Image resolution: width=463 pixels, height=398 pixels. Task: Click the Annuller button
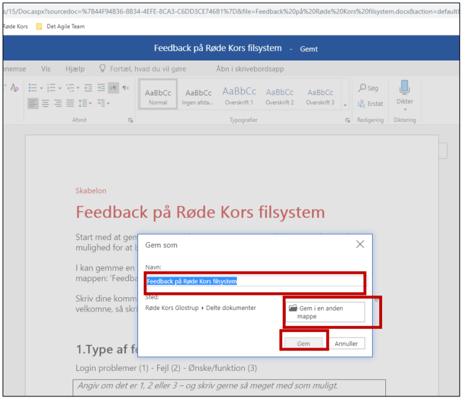346,343
